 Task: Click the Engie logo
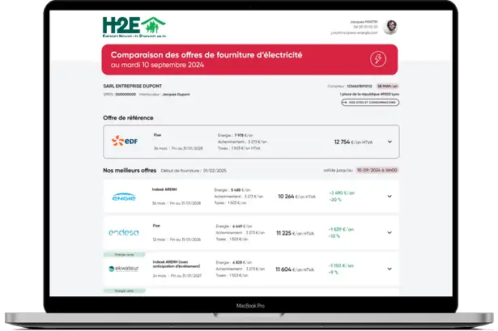tap(124, 197)
